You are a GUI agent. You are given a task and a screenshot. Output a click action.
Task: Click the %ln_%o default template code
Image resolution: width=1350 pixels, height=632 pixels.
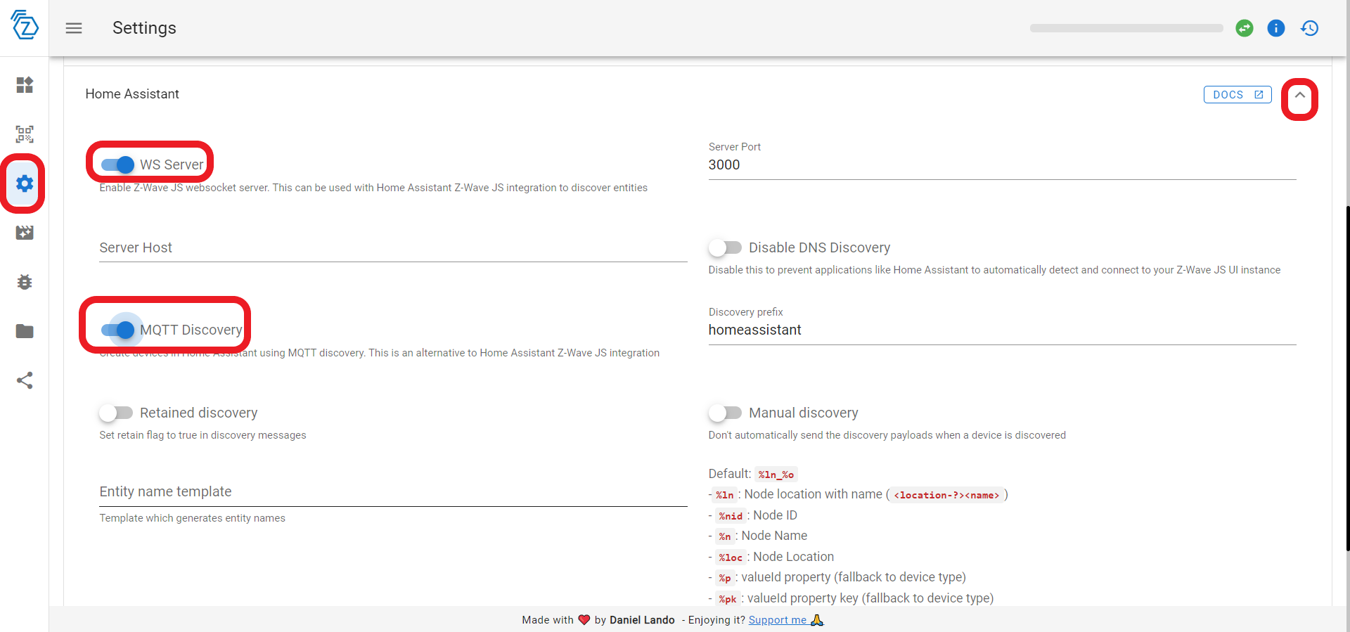pyautogui.click(x=776, y=475)
